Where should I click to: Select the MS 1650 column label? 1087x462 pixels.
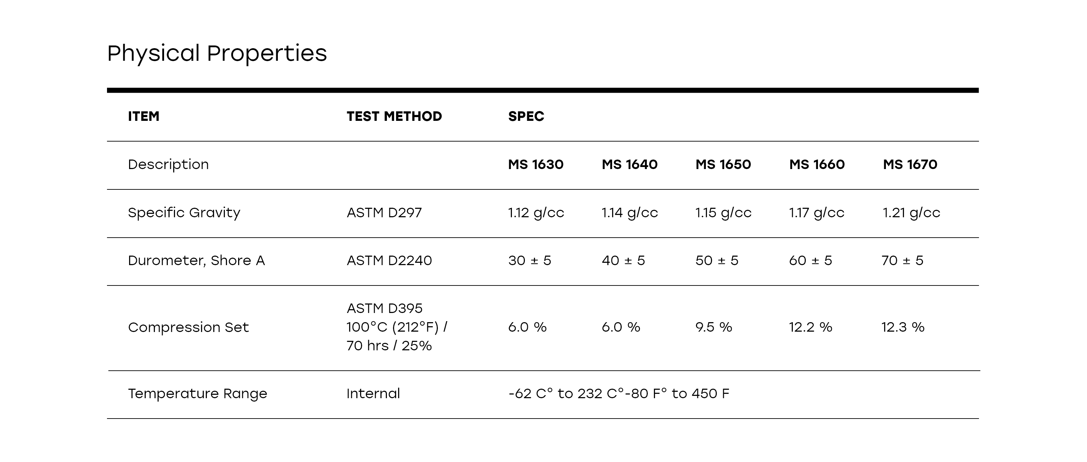pyautogui.click(x=723, y=164)
